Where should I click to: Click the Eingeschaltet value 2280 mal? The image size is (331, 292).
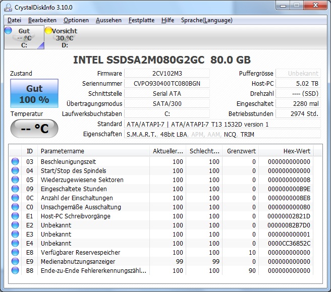click(x=298, y=104)
